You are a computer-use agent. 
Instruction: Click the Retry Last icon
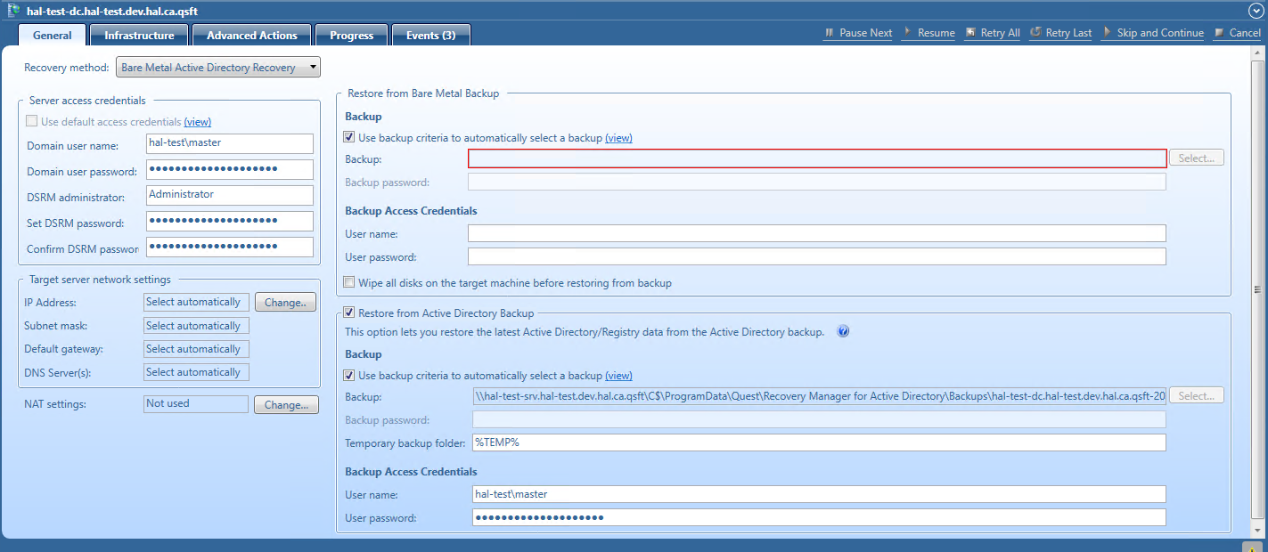[1035, 33]
